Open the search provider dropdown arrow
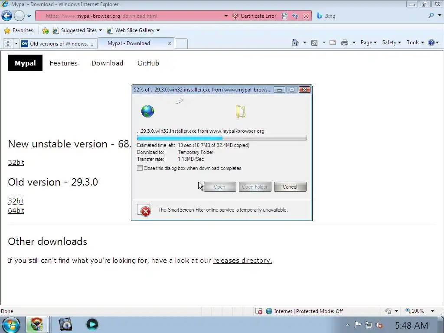This screenshot has height=333, width=444. tap(440, 16)
